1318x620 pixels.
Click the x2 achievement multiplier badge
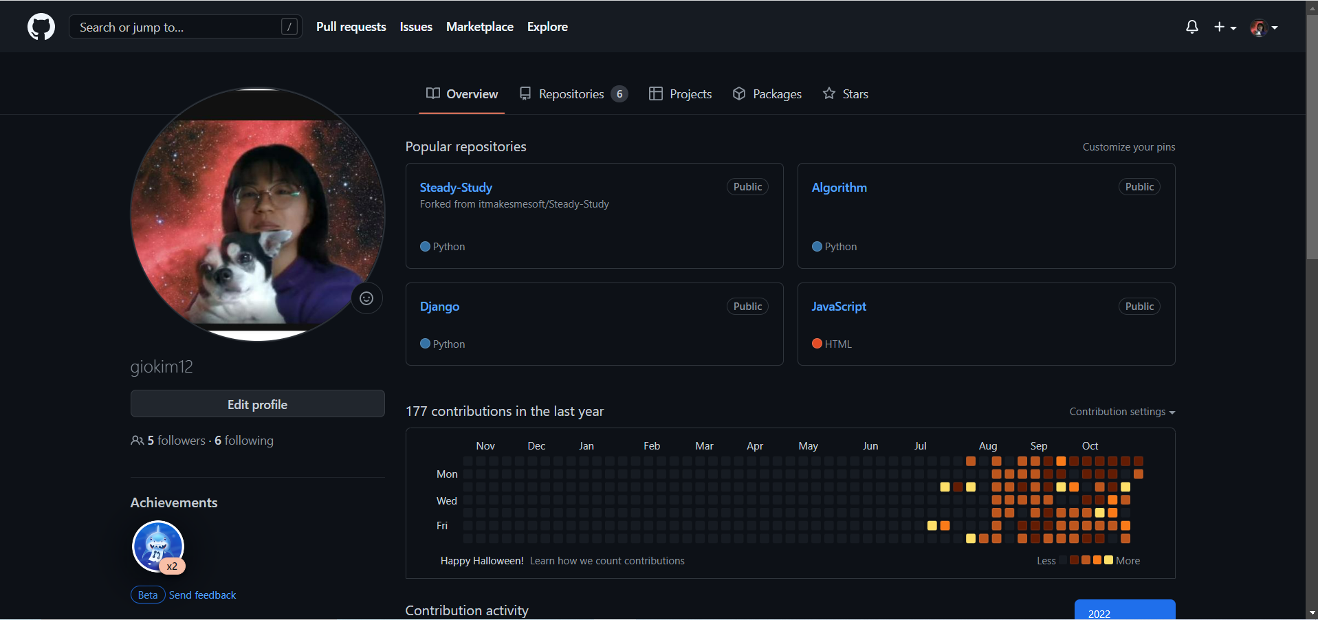click(x=172, y=566)
